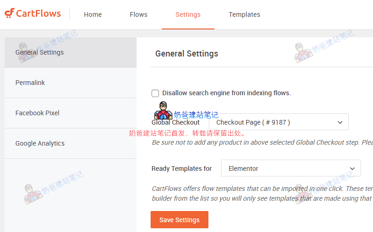Click the chevron in Checkout Page dropdown
This screenshot has height=232, width=373.
click(x=340, y=122)
